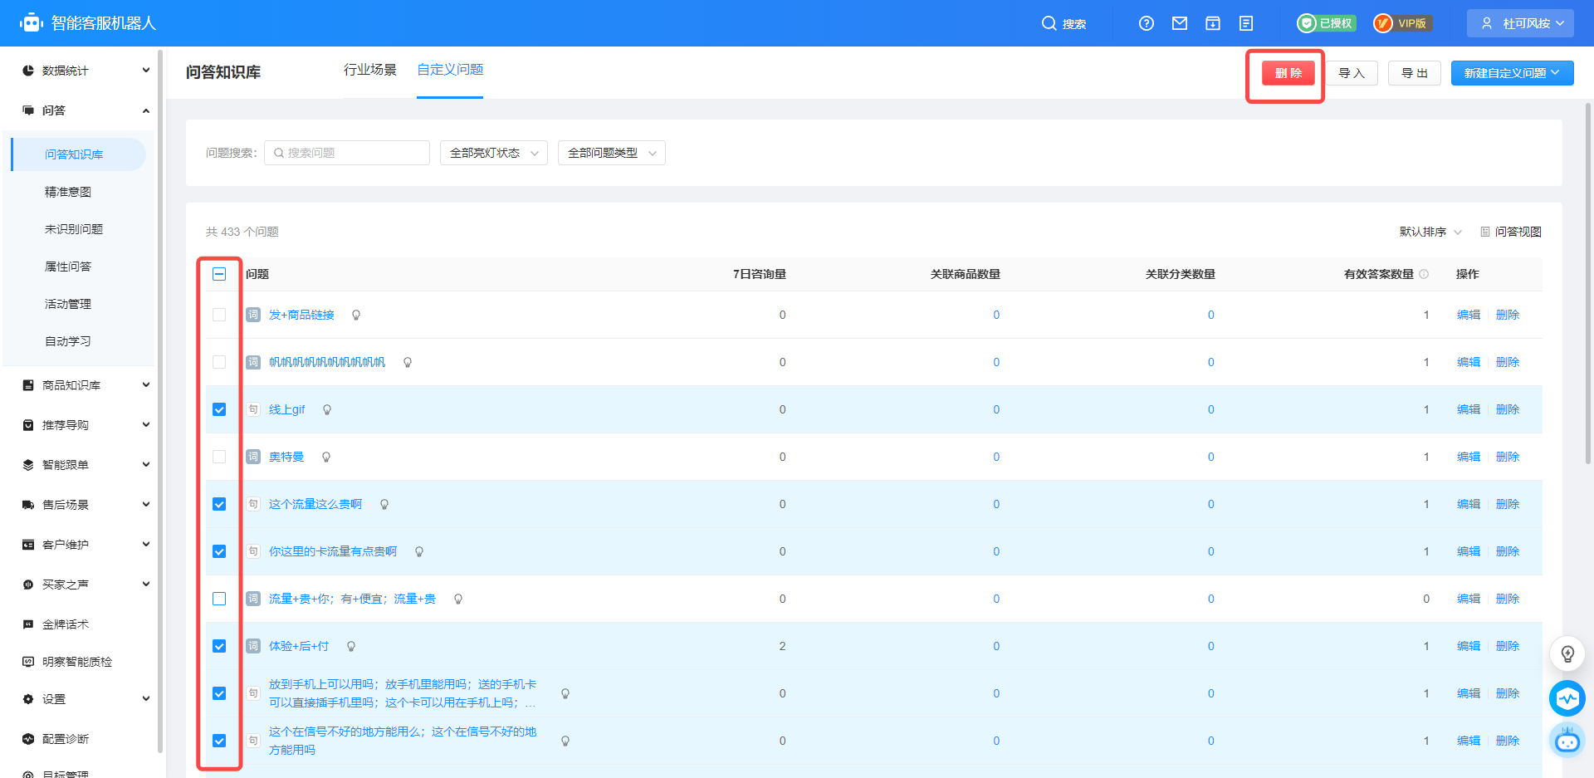
Task: Uncheck the 体验+后+付 row checkbox
Action: 219,646
